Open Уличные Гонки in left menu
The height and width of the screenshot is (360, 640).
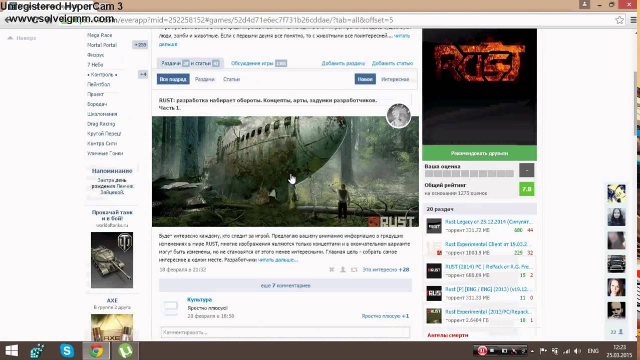pos(105,153)
